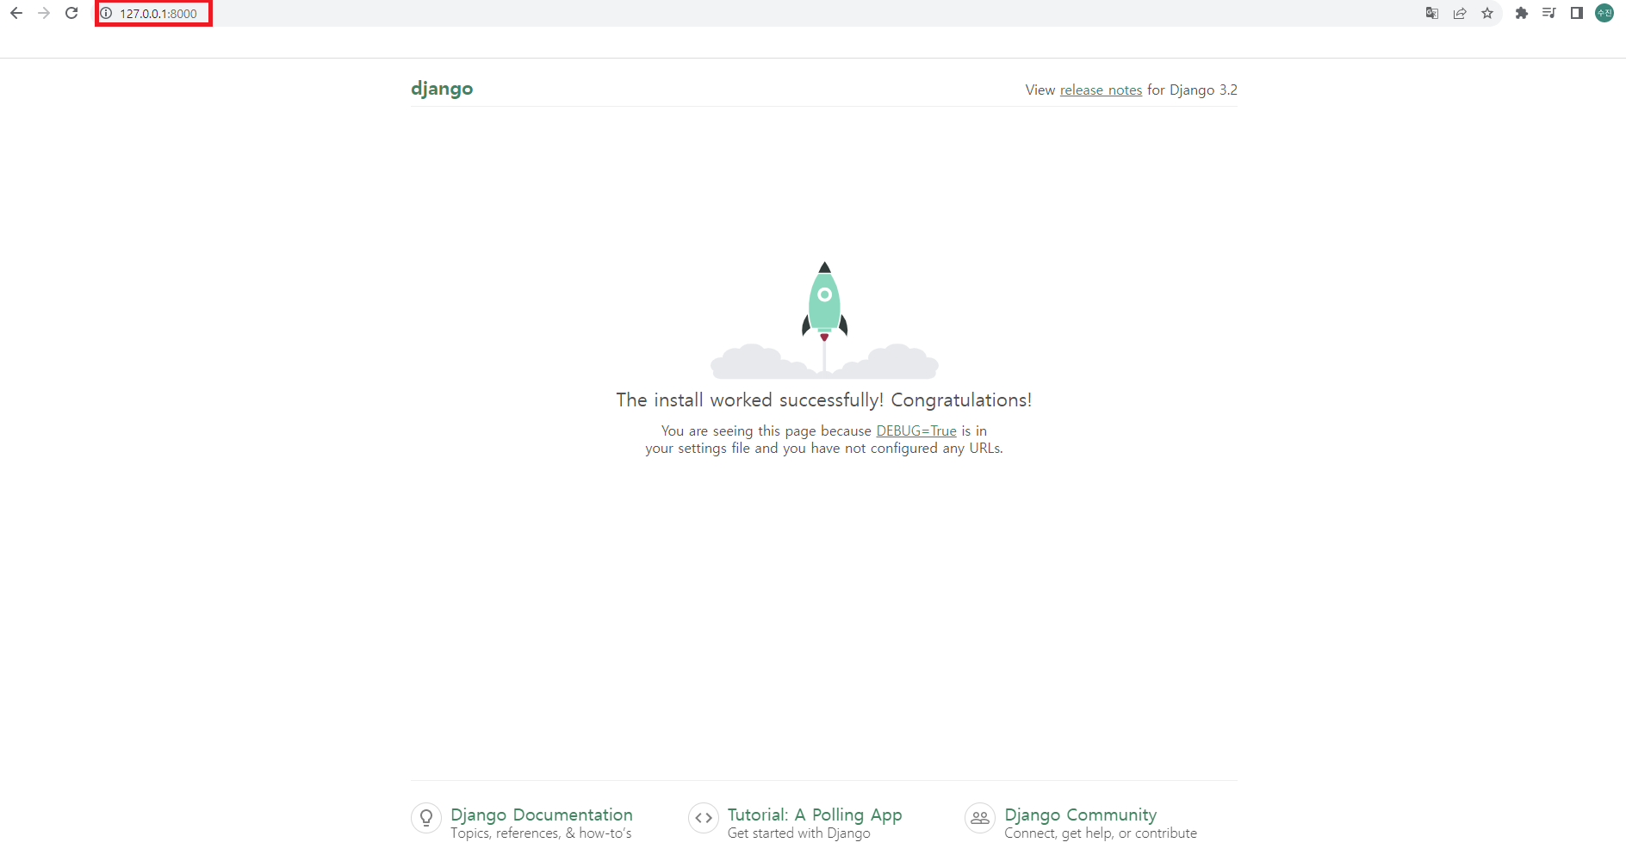Click the people Community icon
Screen dimensions: 1626x861
[980, 818]
